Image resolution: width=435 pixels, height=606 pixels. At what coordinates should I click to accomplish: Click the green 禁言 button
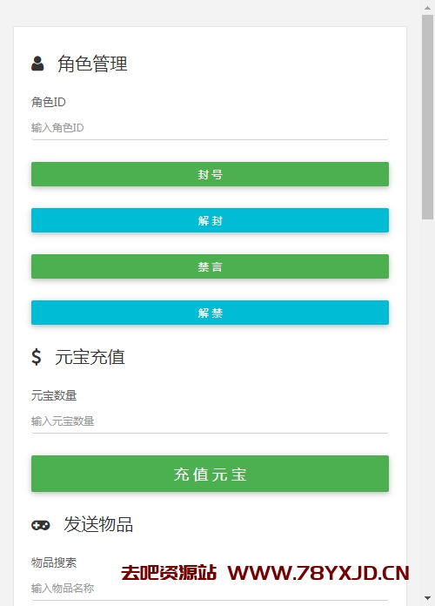(210, 266)
